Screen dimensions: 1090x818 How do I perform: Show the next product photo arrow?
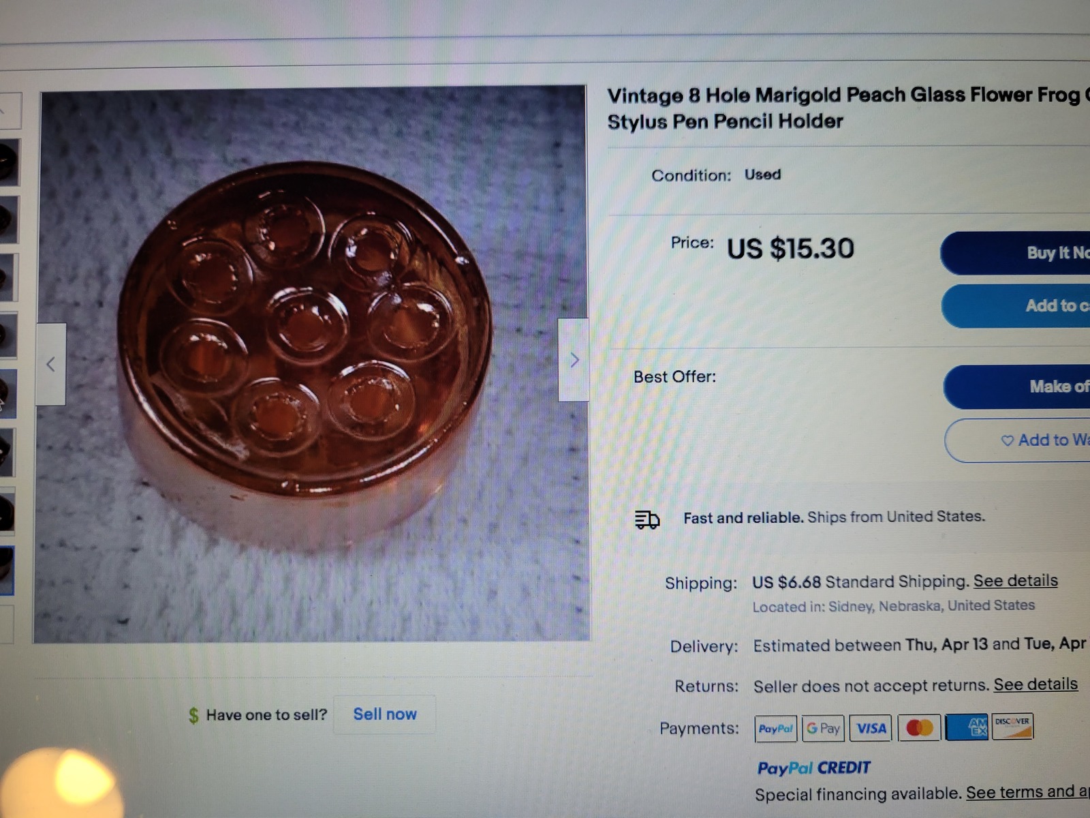[574, 359]
